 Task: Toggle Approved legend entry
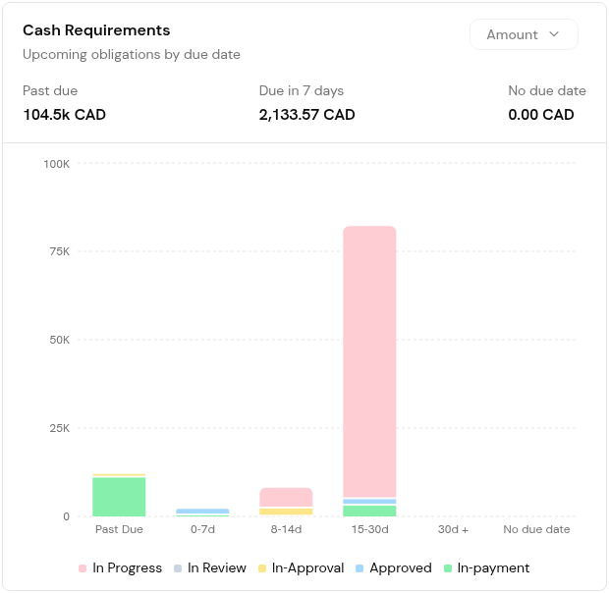pos(394,568)
